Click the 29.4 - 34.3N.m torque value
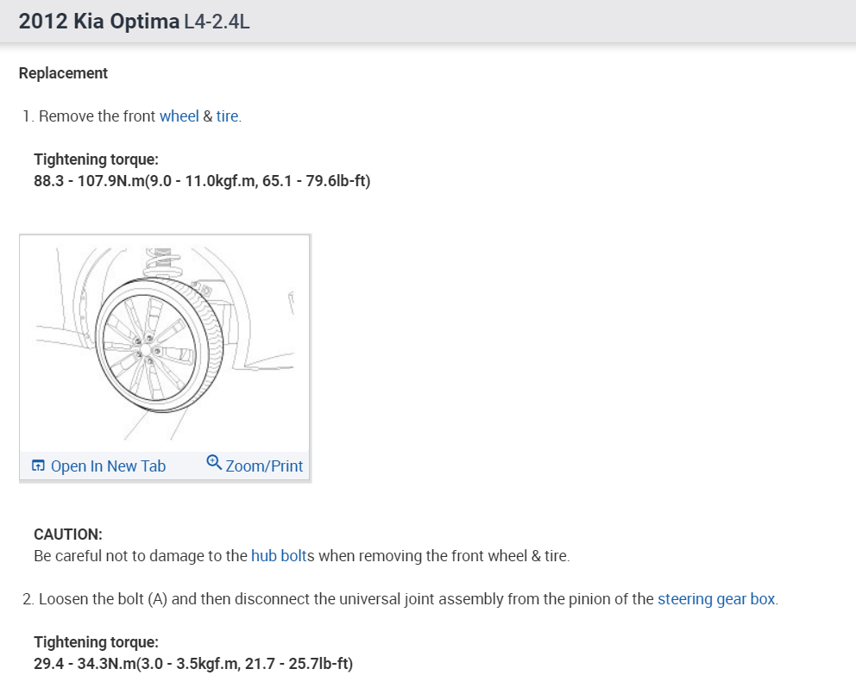This screenshot has height=694, width=856. [193, 664]
